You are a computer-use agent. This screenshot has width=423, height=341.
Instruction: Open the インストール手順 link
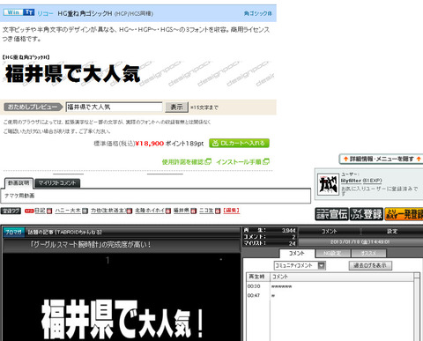[242, 162]
